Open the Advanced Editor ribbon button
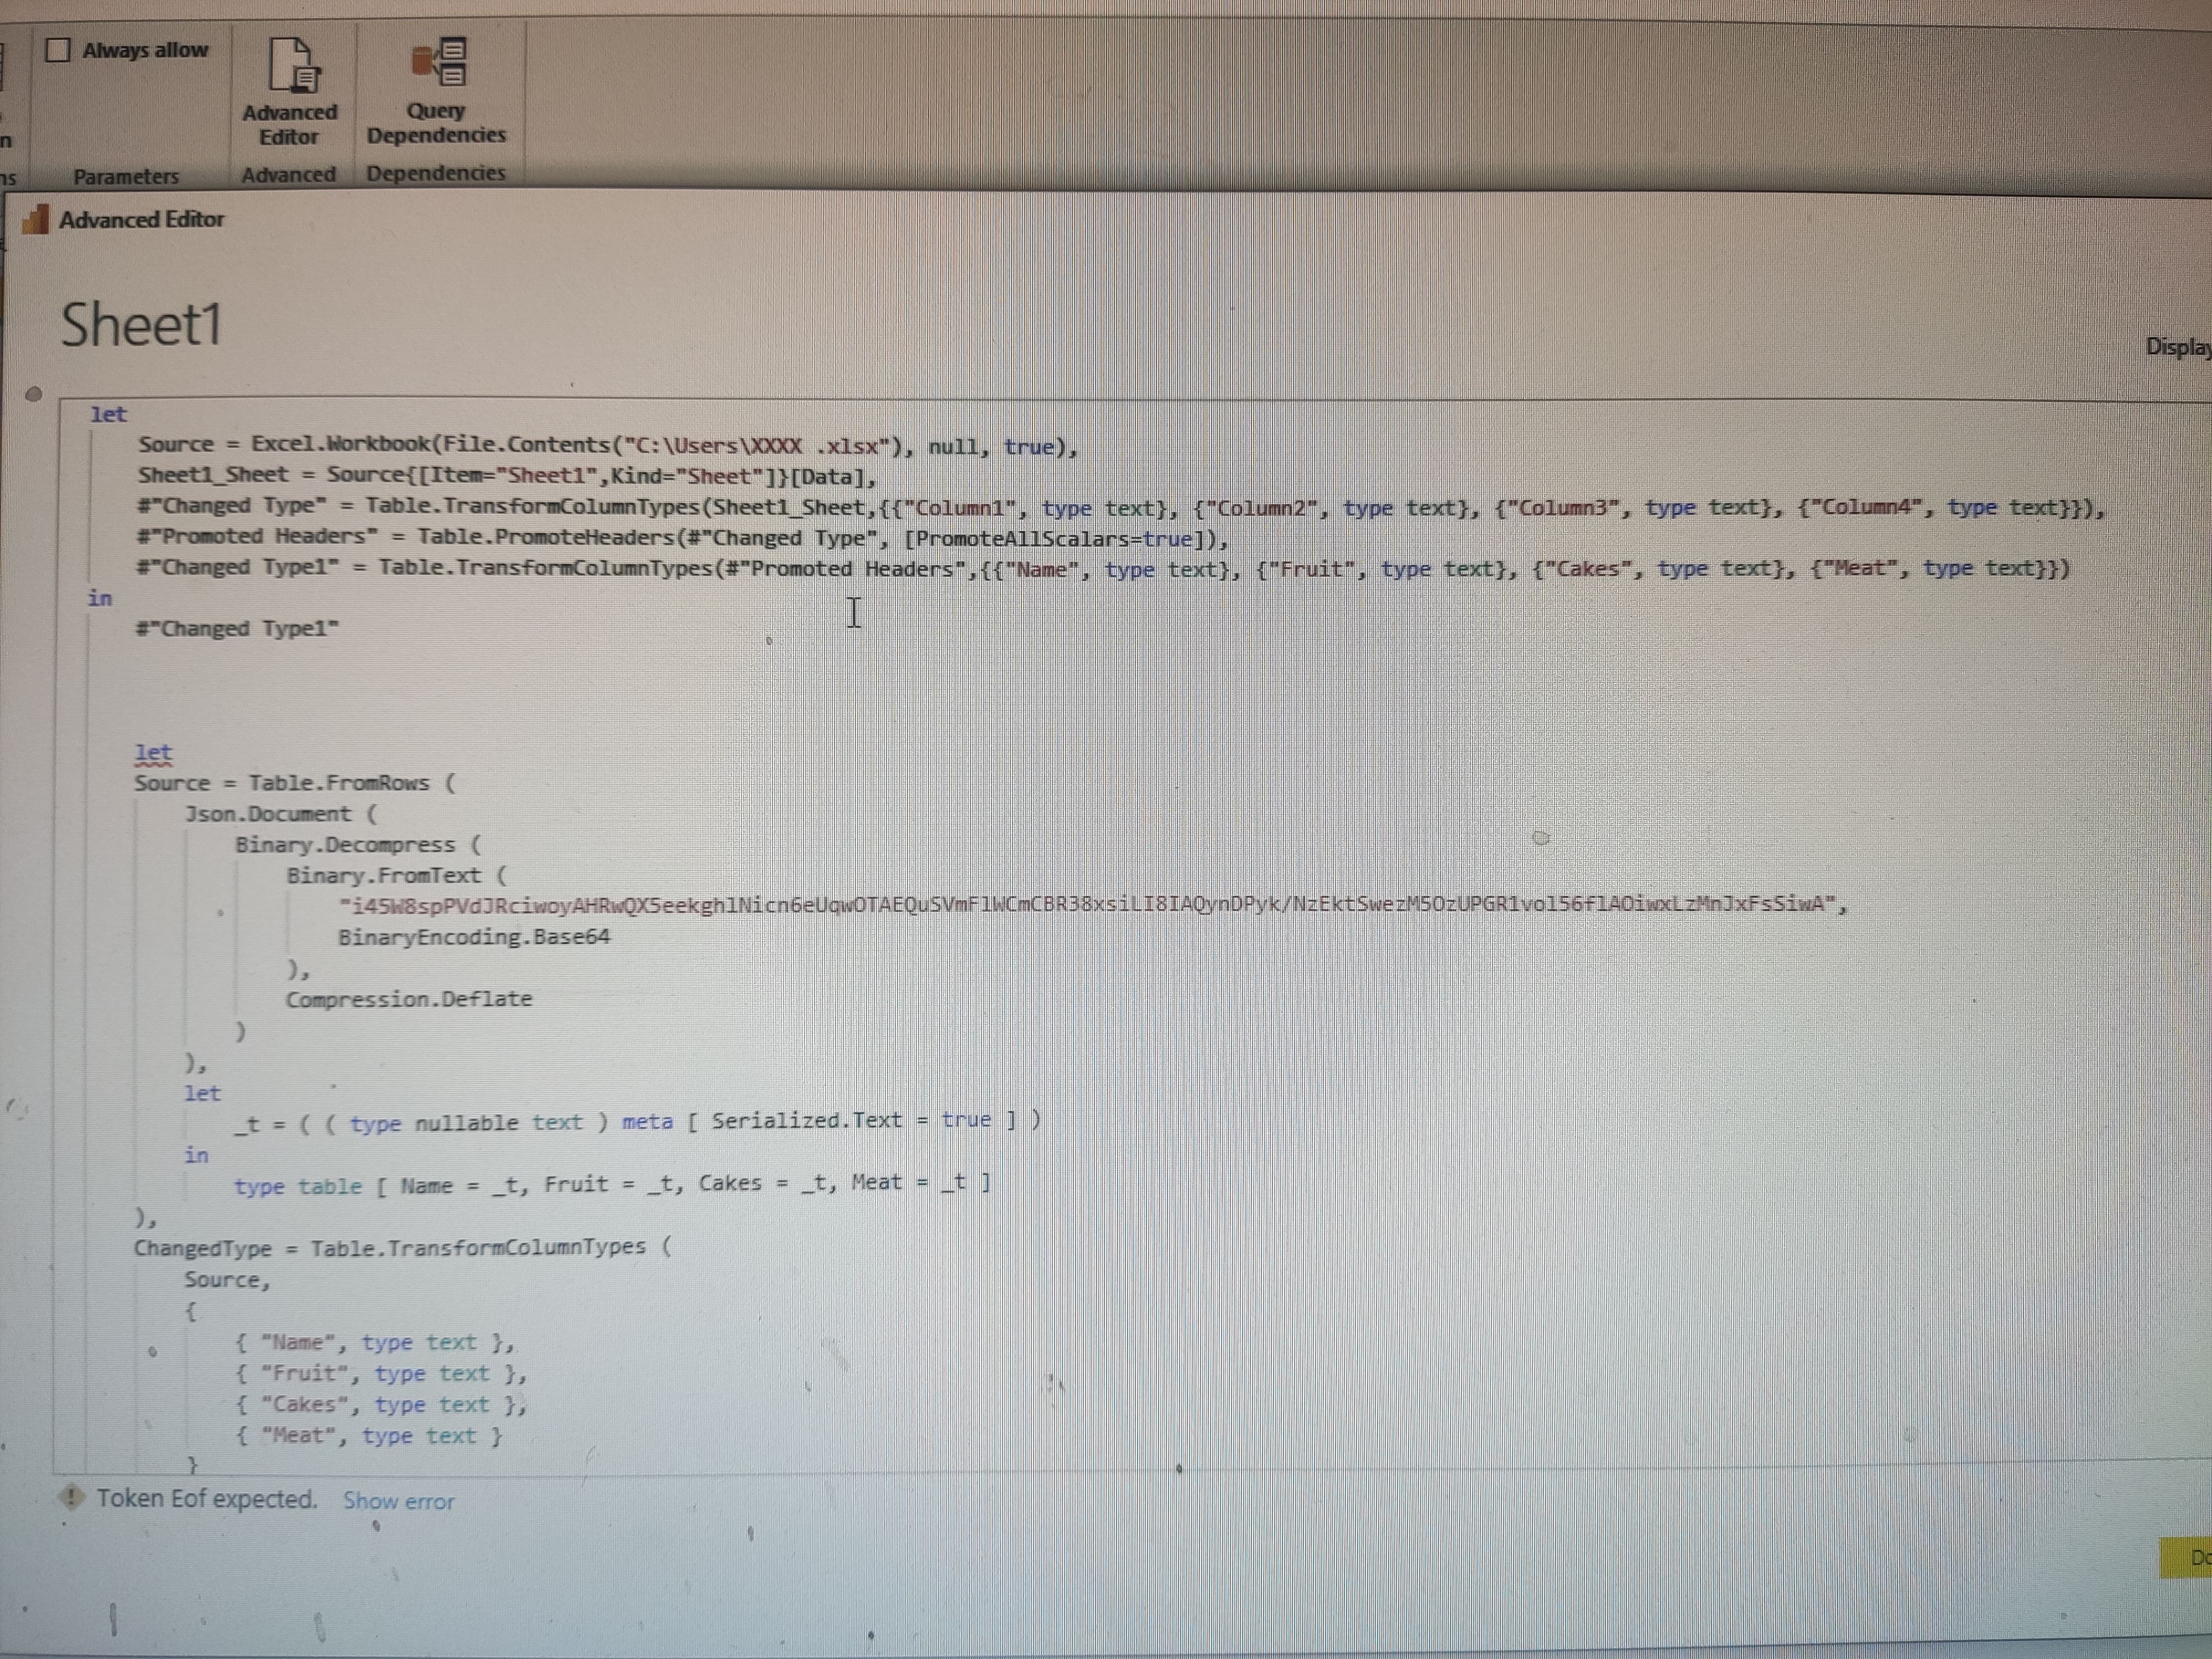 pos(290,92)
